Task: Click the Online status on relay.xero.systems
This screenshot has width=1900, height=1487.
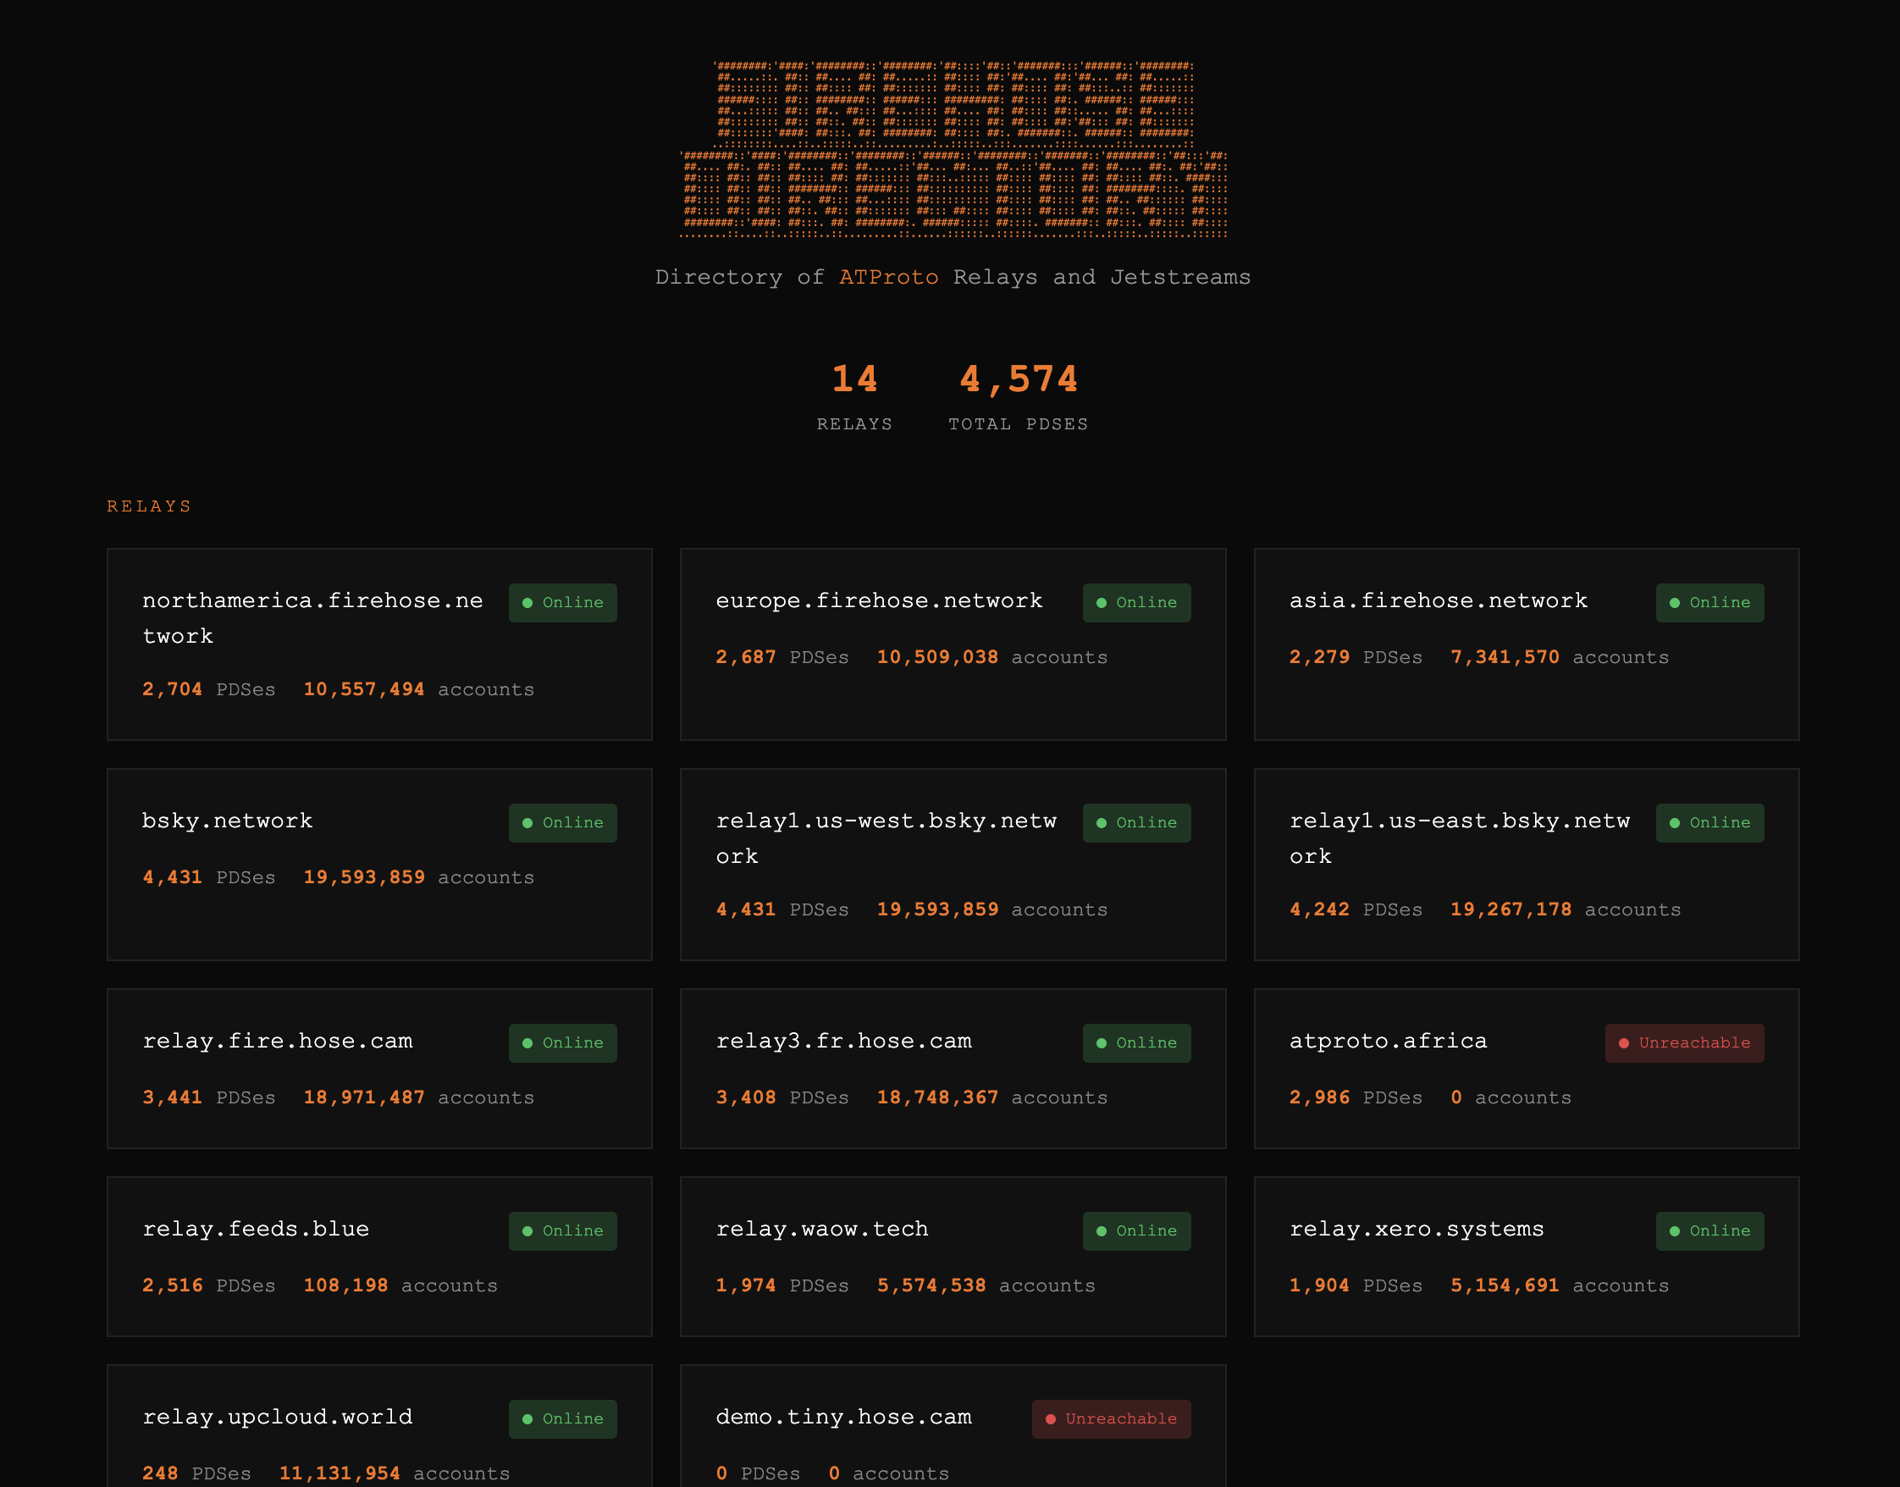Action: click(1709, 1231)
